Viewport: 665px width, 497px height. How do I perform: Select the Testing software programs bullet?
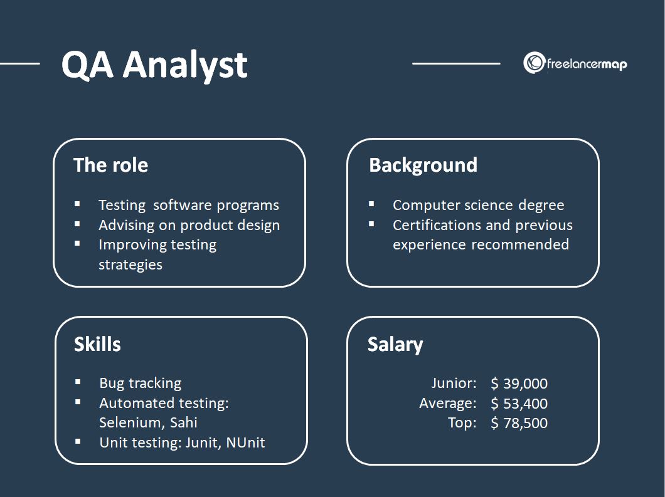coord(189,205)
